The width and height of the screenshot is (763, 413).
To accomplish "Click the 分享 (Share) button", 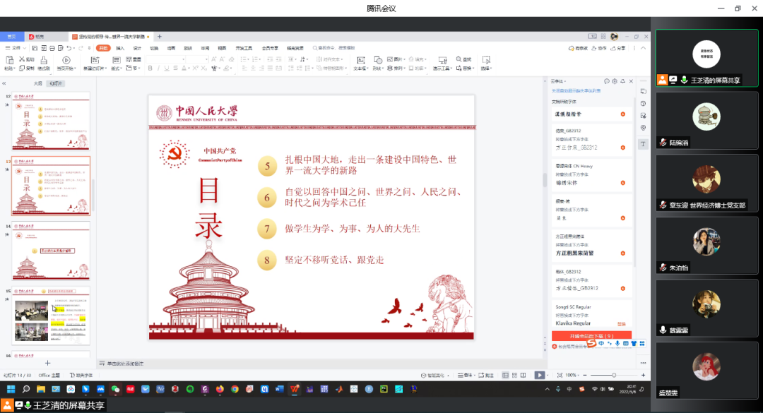I will 619,48.
